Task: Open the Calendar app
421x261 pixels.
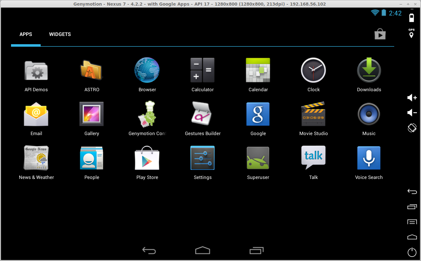Action: [x=258, y=70]
